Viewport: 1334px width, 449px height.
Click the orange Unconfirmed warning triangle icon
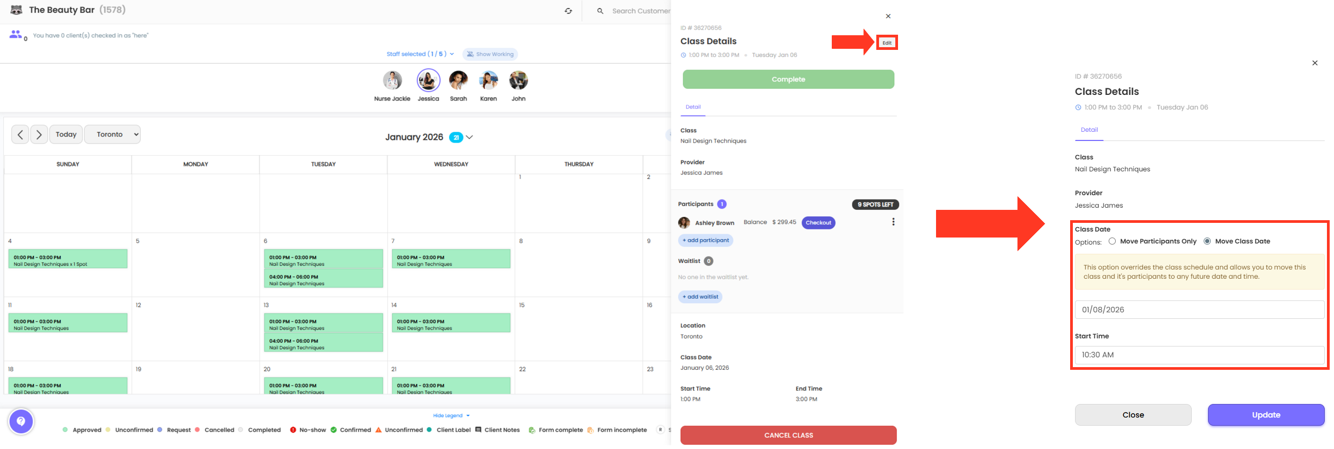[378, 430]
